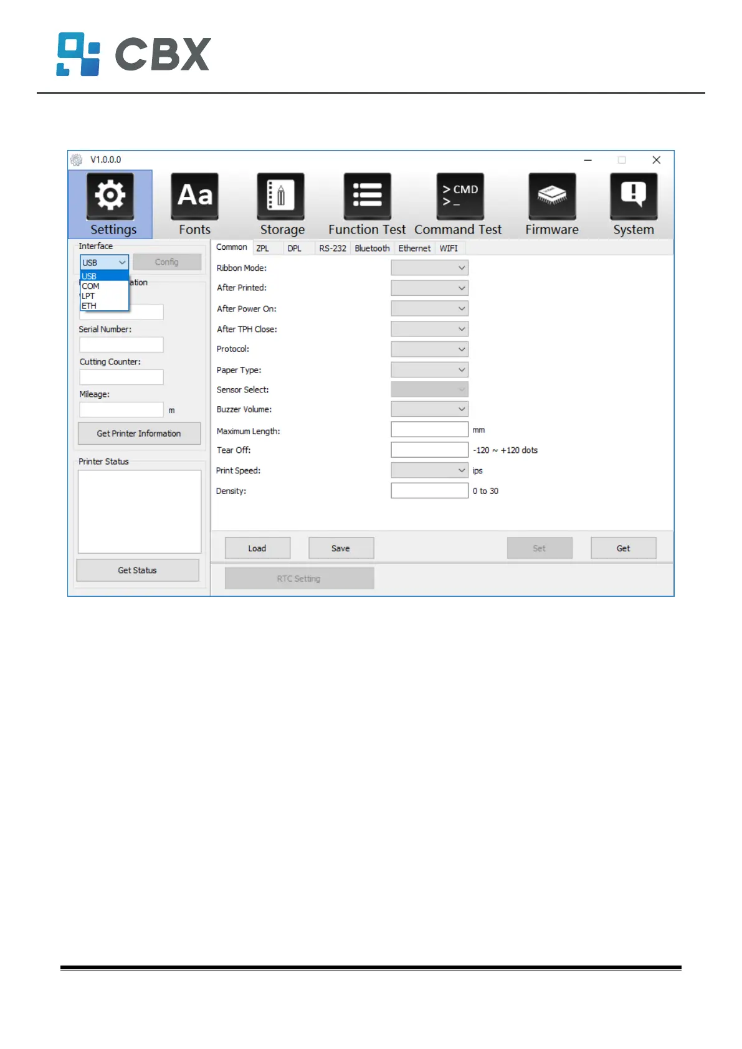Click the Maximum Length input field
Image resolution: width=742 pixels, height=1049 pixels.
[x=429, y=430]
